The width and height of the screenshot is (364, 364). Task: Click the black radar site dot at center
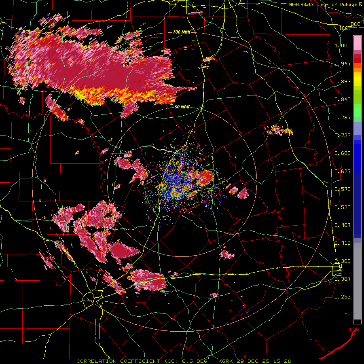coord(182,181)
